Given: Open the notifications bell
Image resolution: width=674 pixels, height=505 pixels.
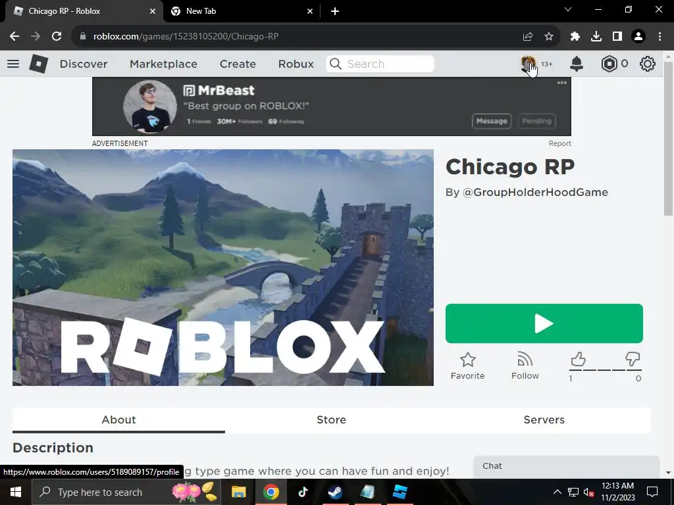Looking at the screenshot, I should click(x=577, y=64).
